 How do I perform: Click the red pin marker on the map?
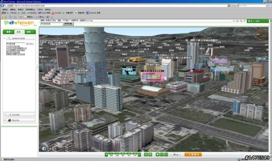coord(191,71)
